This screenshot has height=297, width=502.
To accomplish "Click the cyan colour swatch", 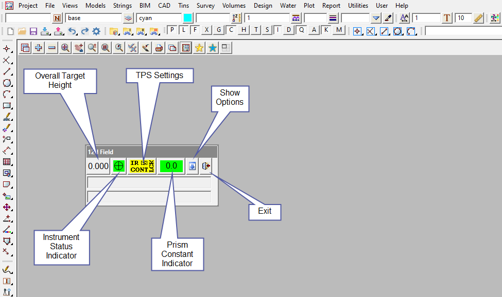I will (187, 18).
